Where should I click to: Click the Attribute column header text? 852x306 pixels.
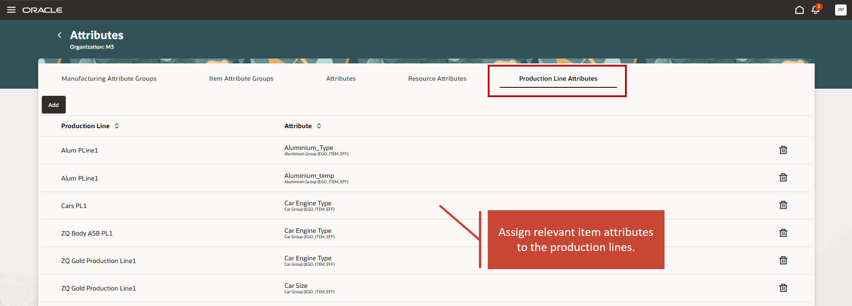(x=298, y=126)
